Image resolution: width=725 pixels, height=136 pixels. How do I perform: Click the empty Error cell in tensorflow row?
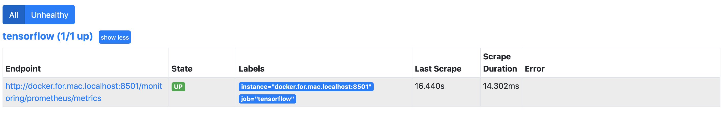coord(621,92)
